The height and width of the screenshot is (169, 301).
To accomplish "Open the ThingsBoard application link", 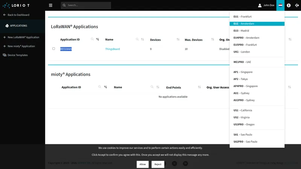I will 112,49.
